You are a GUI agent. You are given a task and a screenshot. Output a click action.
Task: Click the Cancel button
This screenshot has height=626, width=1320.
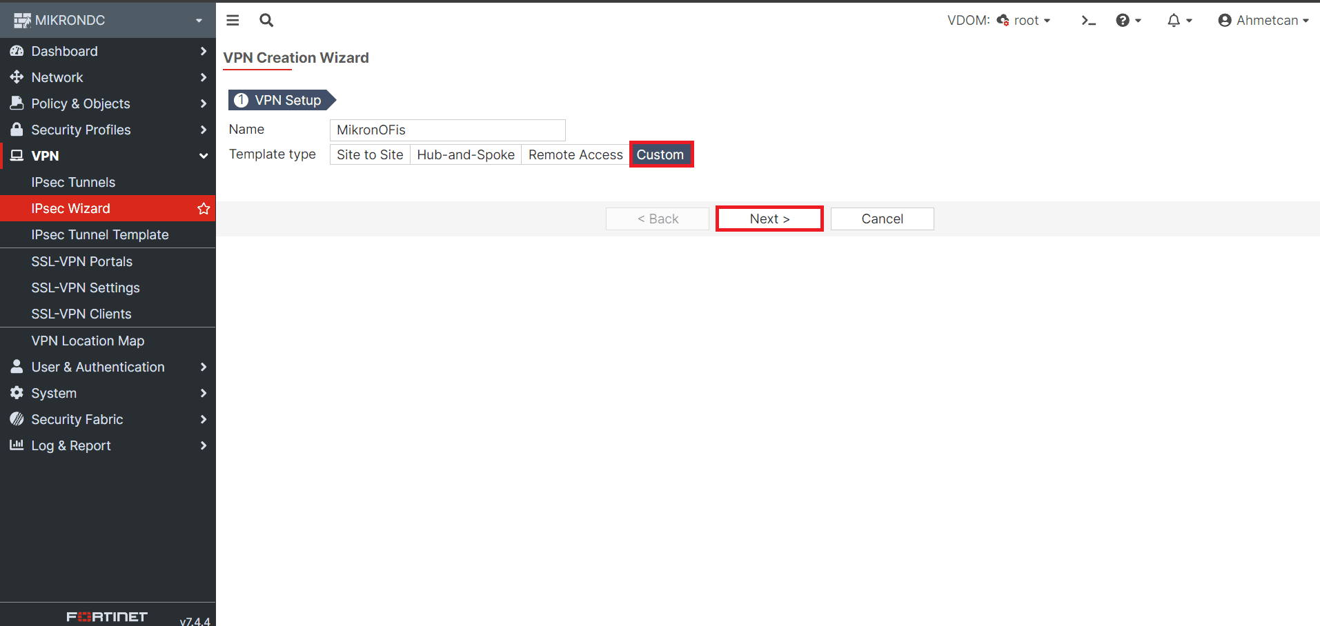(882, 219)
